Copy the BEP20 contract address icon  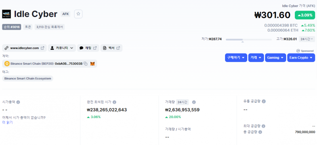coord(86,64)
